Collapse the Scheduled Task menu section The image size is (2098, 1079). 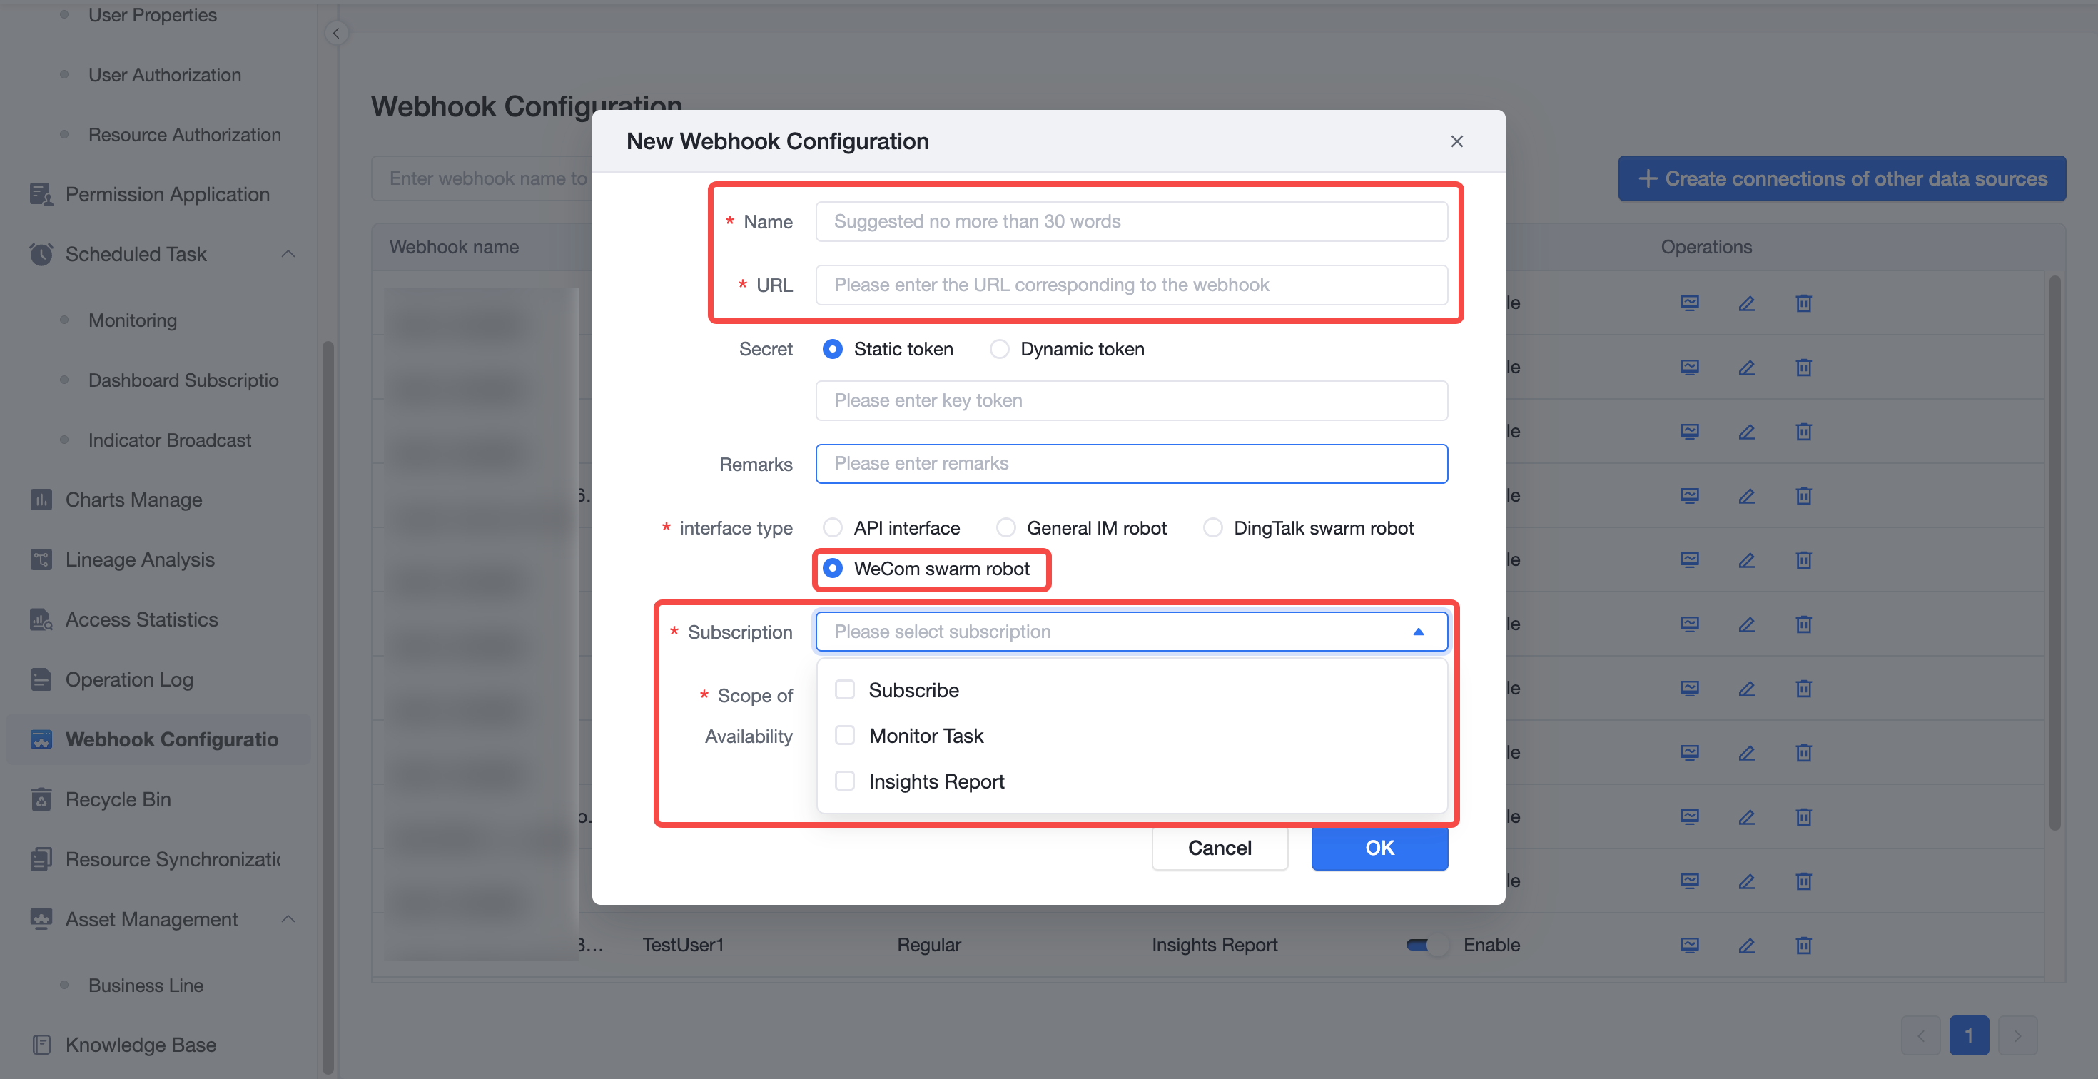click(x=288, y=254)
